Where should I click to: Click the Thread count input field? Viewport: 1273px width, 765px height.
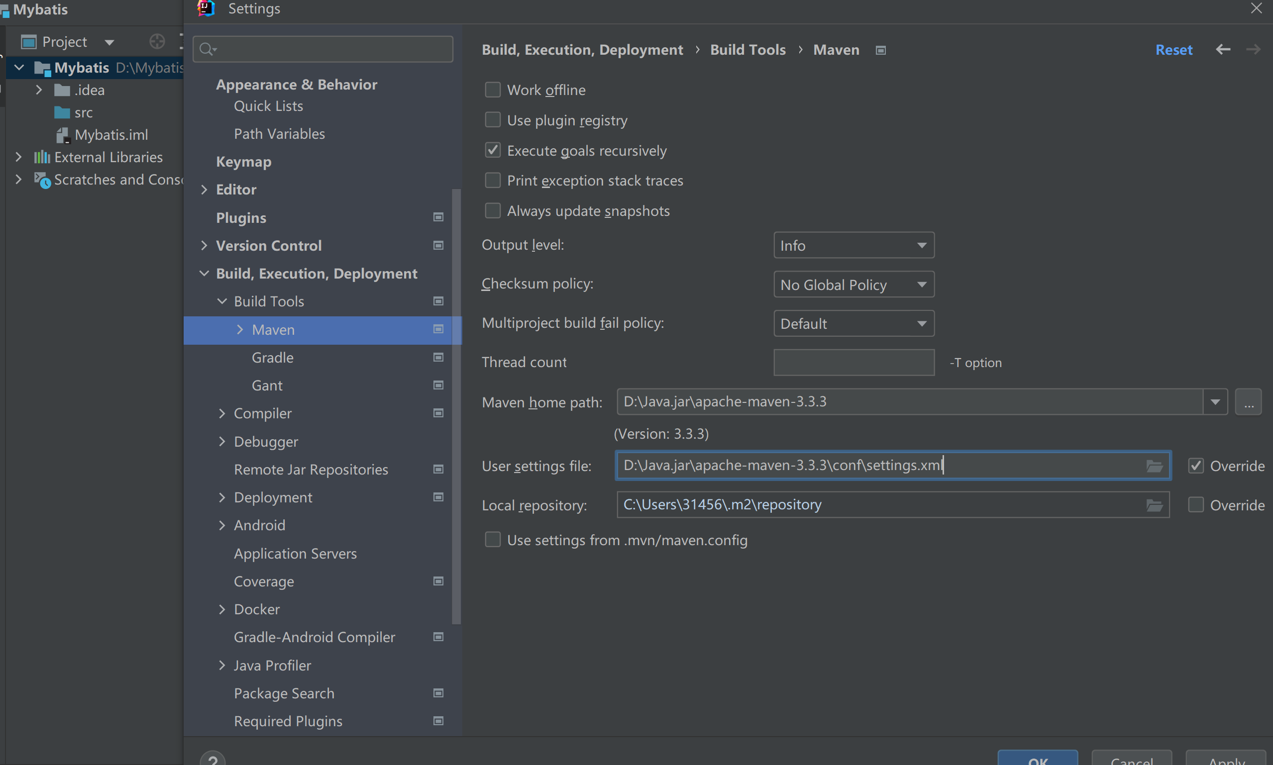pyautogui.click(x=853, y=363)
